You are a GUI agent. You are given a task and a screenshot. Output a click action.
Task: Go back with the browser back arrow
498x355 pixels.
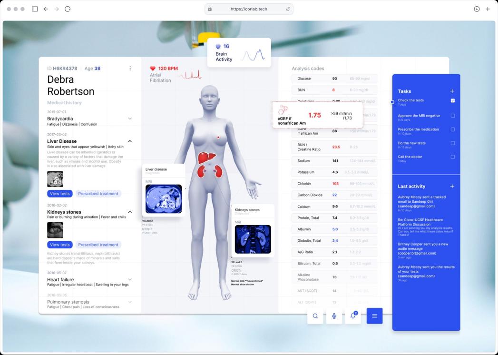click(x=46, y=9)
